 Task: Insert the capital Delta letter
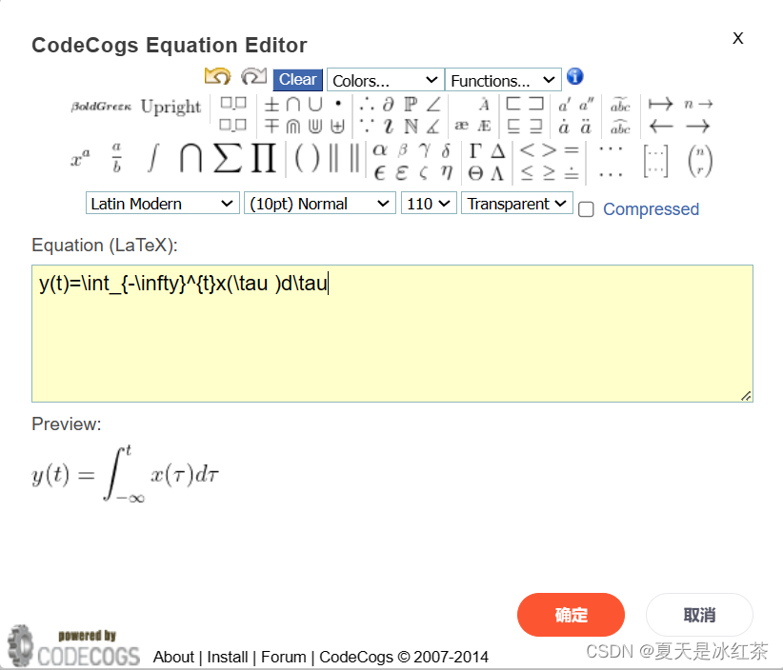[497, 149]
